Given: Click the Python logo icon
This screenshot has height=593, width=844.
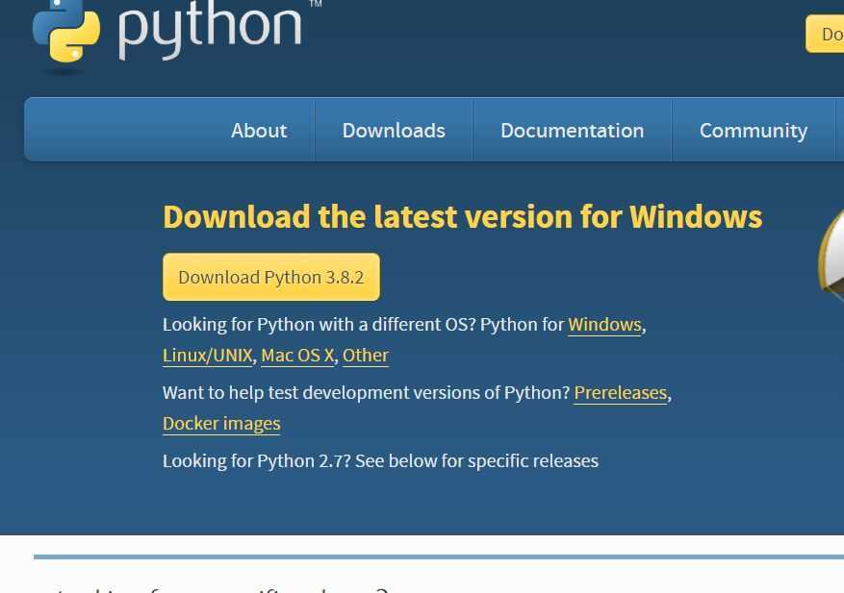Looking at the screenshot, I should point(66,31).
